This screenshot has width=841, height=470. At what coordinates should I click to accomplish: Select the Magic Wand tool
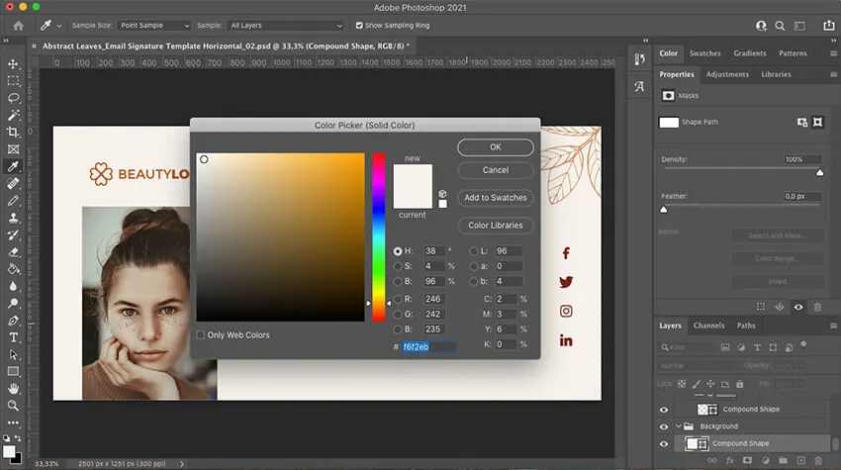(14, 116)
